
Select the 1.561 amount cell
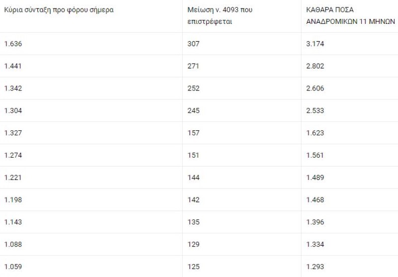click(x=315, y=155)
